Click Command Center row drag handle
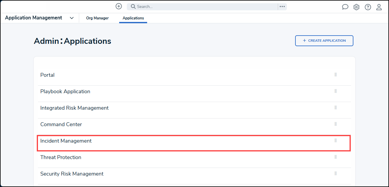 click(335, 124)
